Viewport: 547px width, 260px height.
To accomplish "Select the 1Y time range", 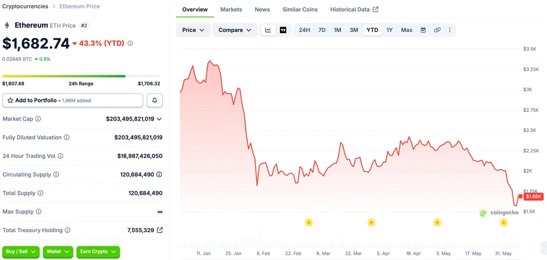I will click(x=389, y=30).
